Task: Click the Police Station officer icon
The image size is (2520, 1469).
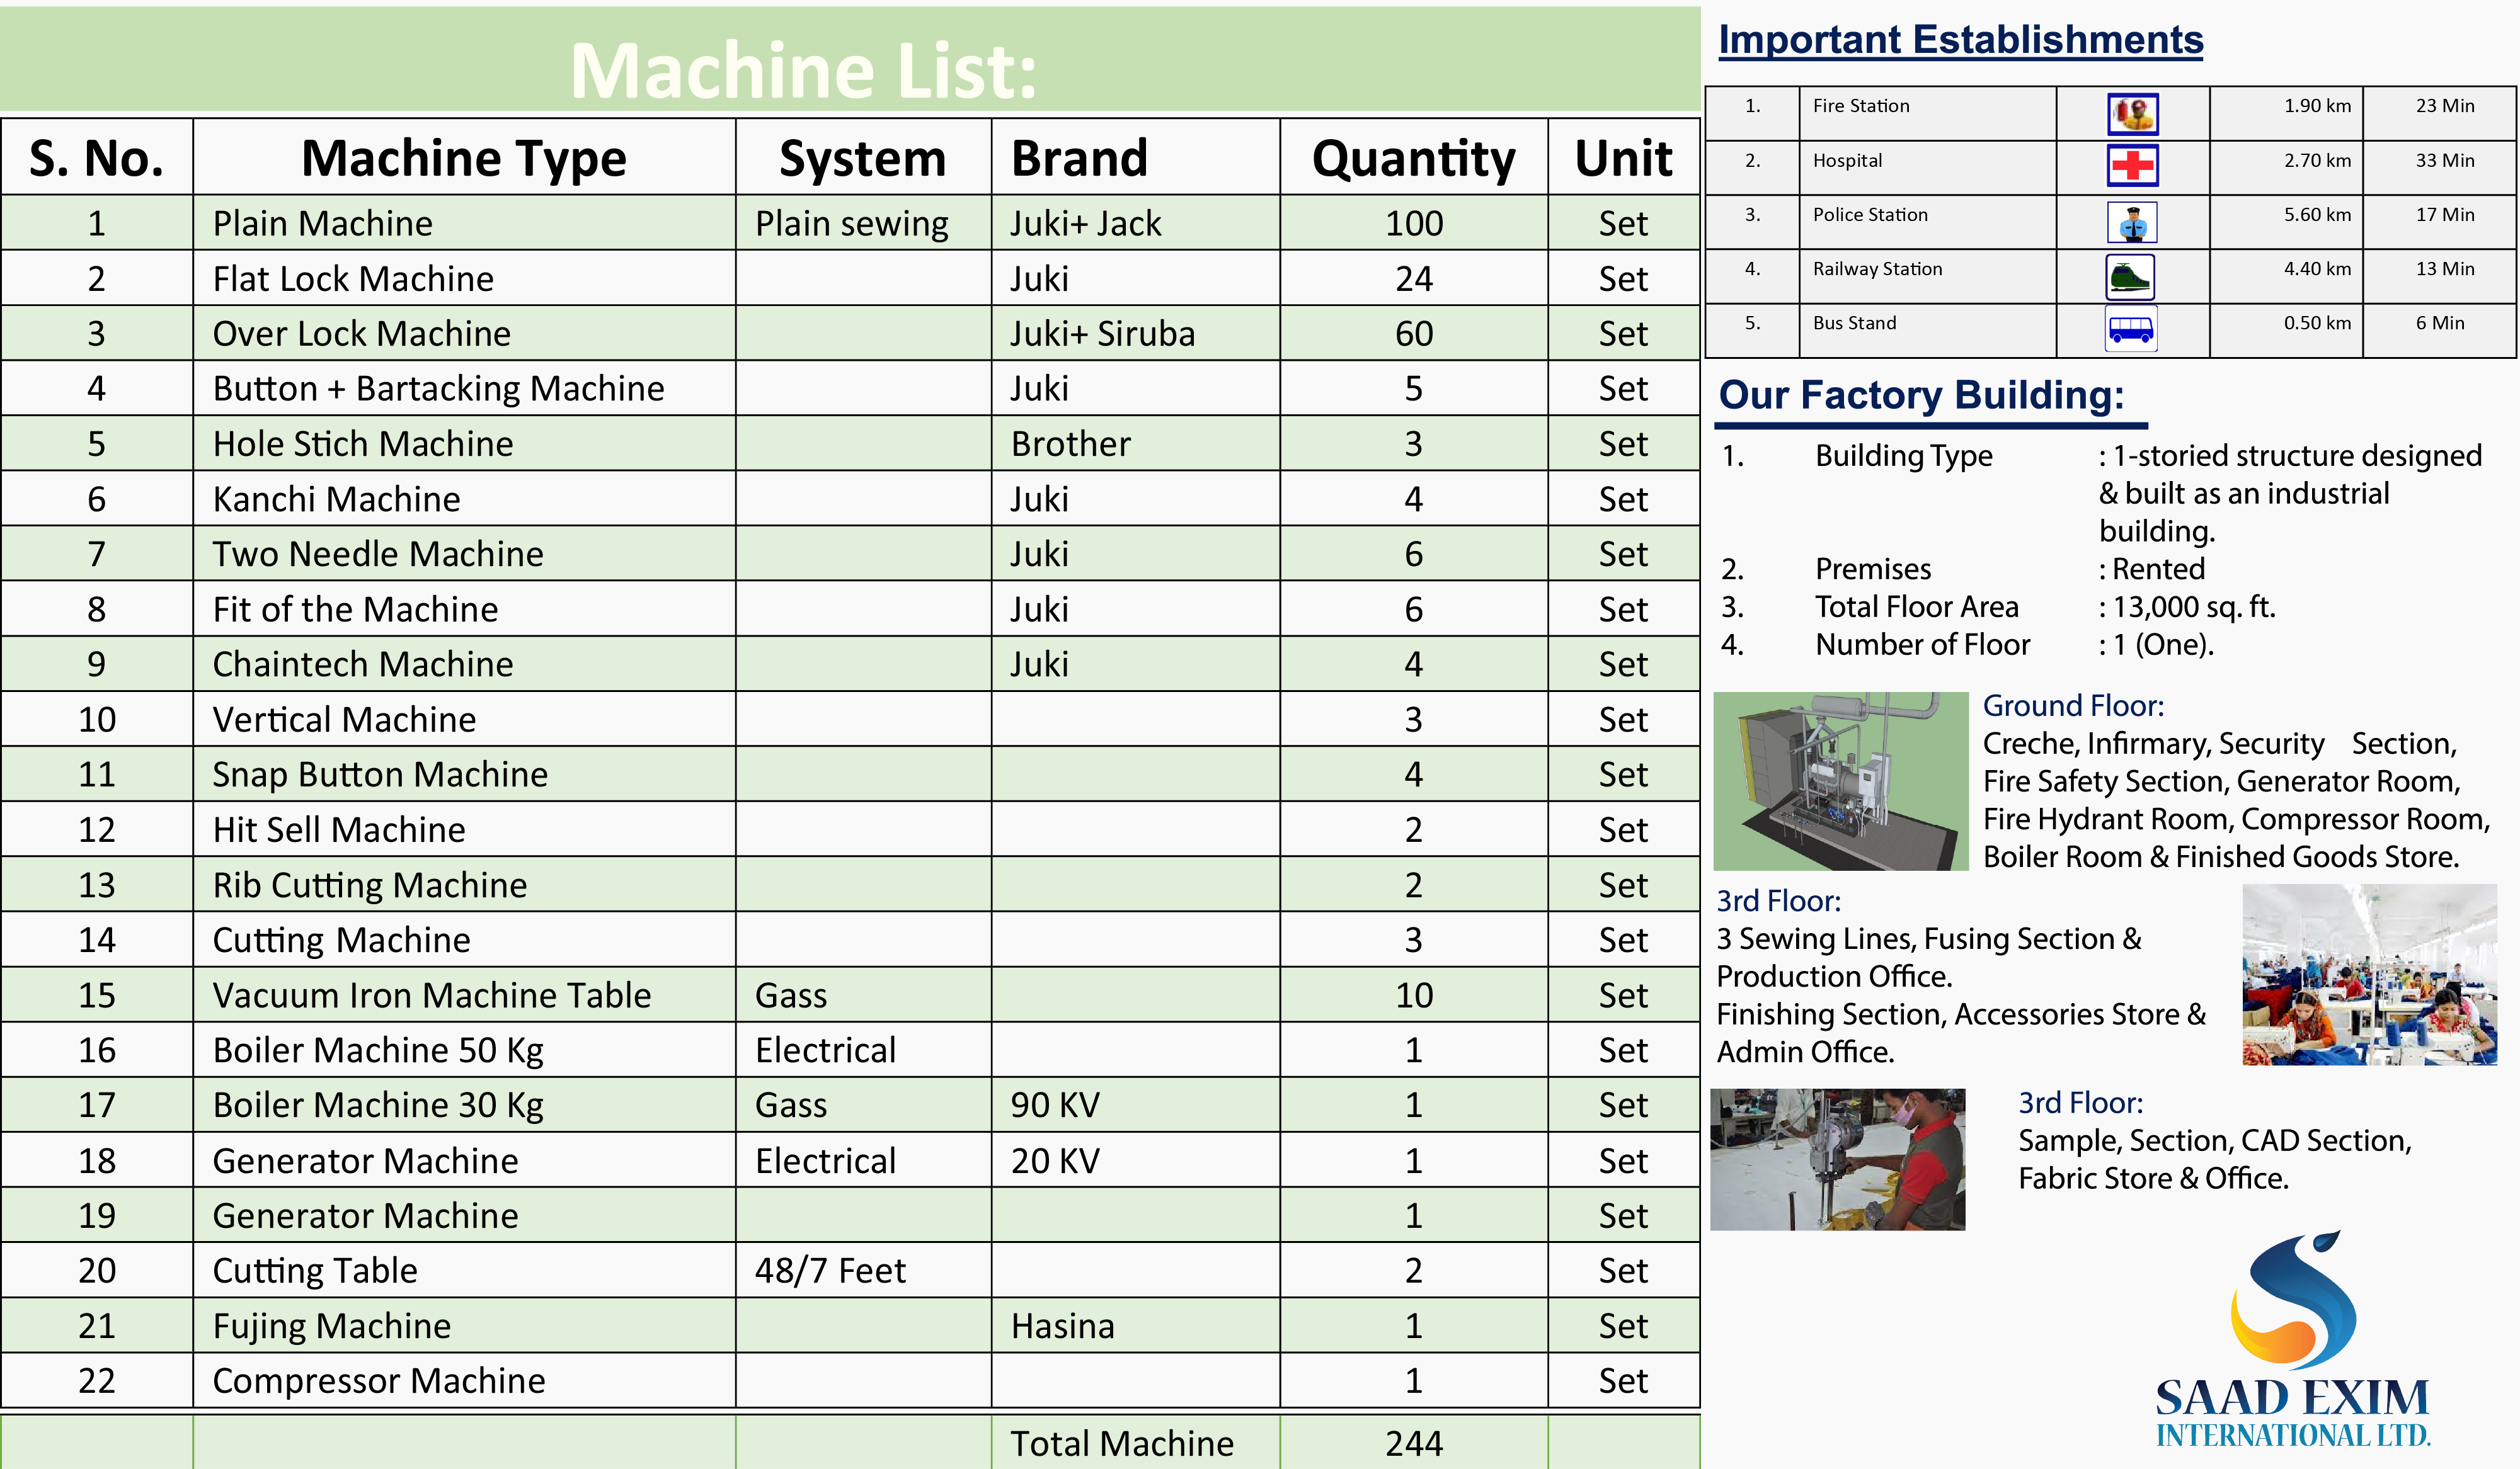Action: pos(2132,222)
